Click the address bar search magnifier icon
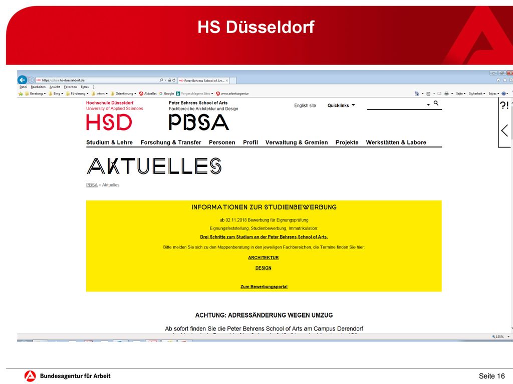513x384 pixels. point(161,80)
